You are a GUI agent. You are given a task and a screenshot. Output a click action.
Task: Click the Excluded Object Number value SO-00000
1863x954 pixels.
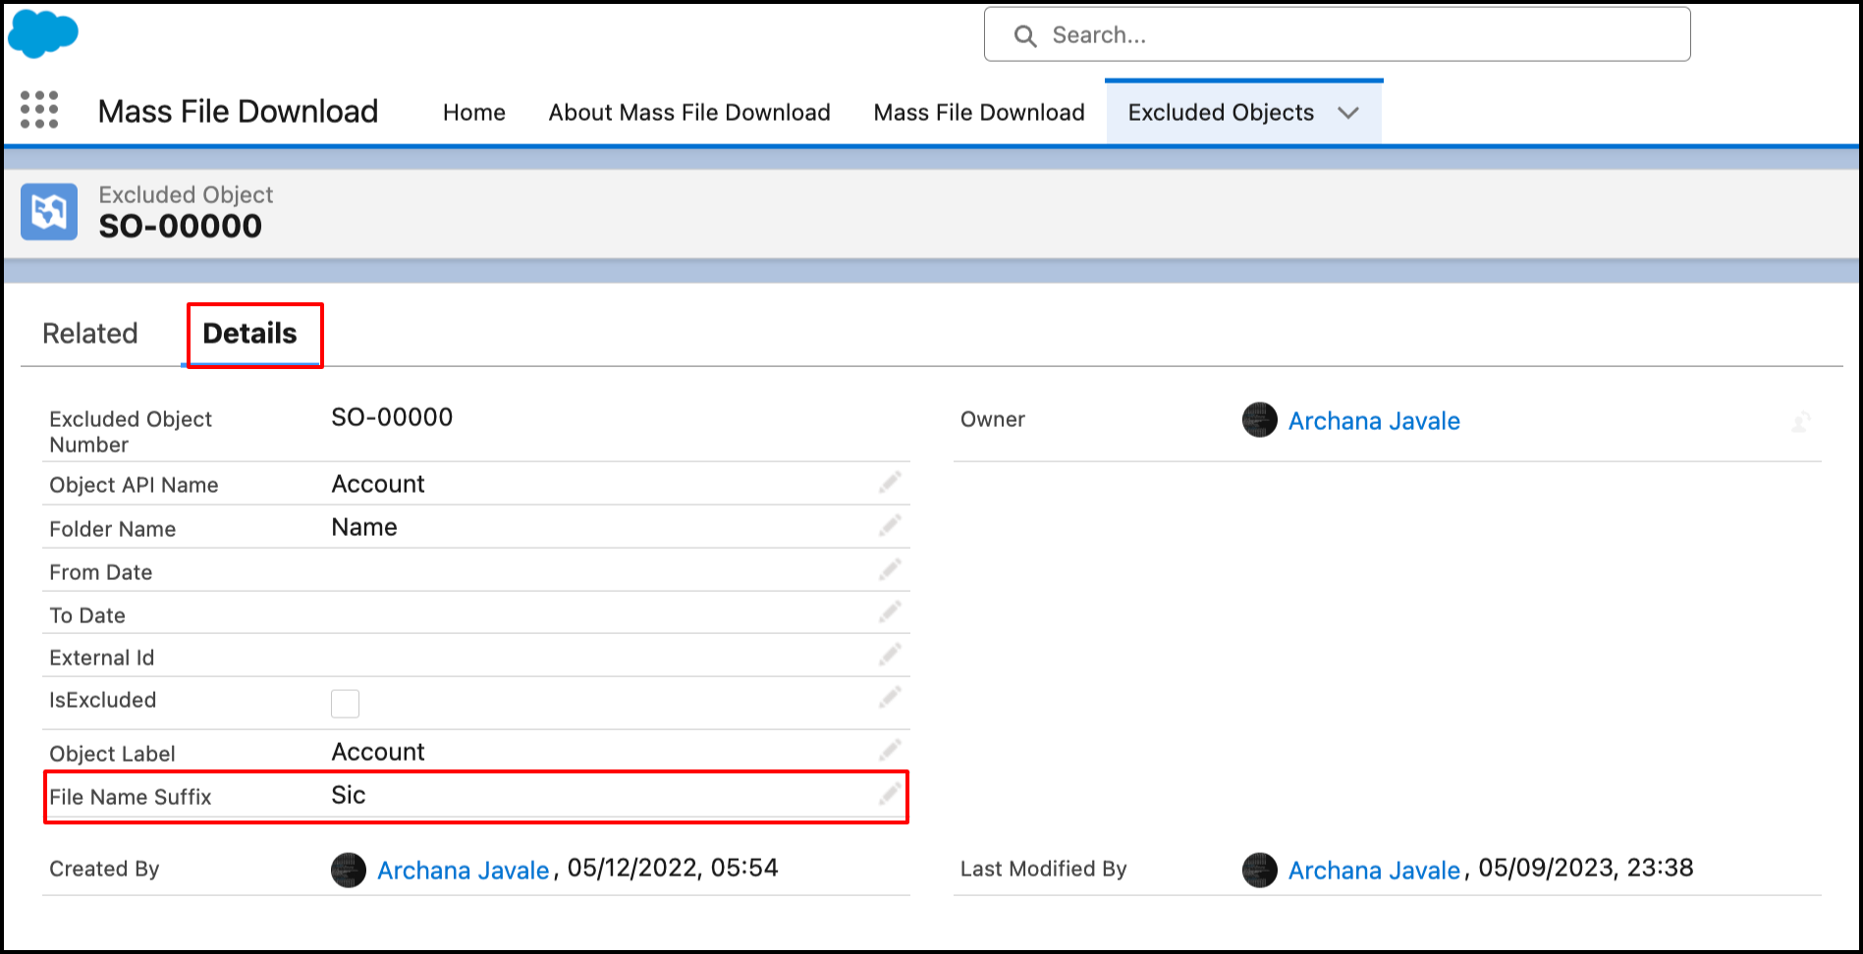point(392,417)
